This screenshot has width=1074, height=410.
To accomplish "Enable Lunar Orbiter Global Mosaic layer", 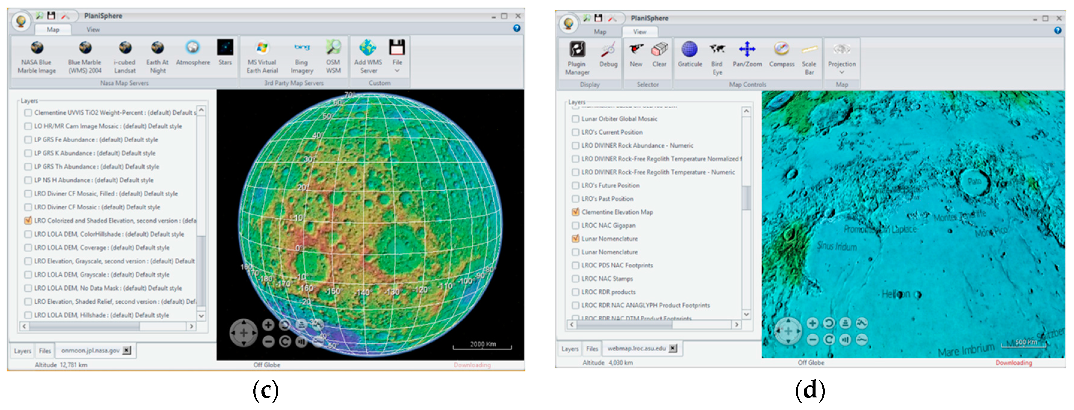I will point(575,119).
